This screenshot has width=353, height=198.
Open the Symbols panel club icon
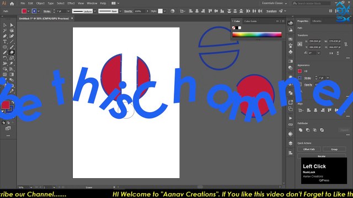click(291, 52)
